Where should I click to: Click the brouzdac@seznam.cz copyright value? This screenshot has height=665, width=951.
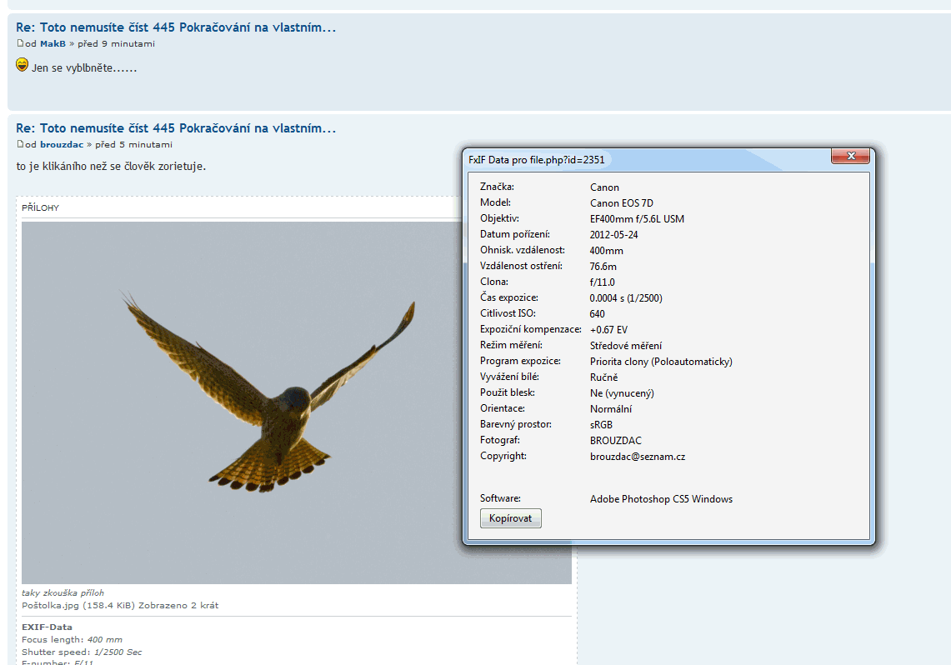638,457
